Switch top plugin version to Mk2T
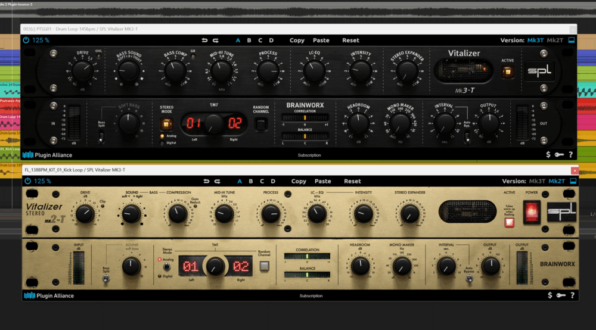The width and height of the screenshot is (596, 330). pyautogui.click(x=555, y=41)
